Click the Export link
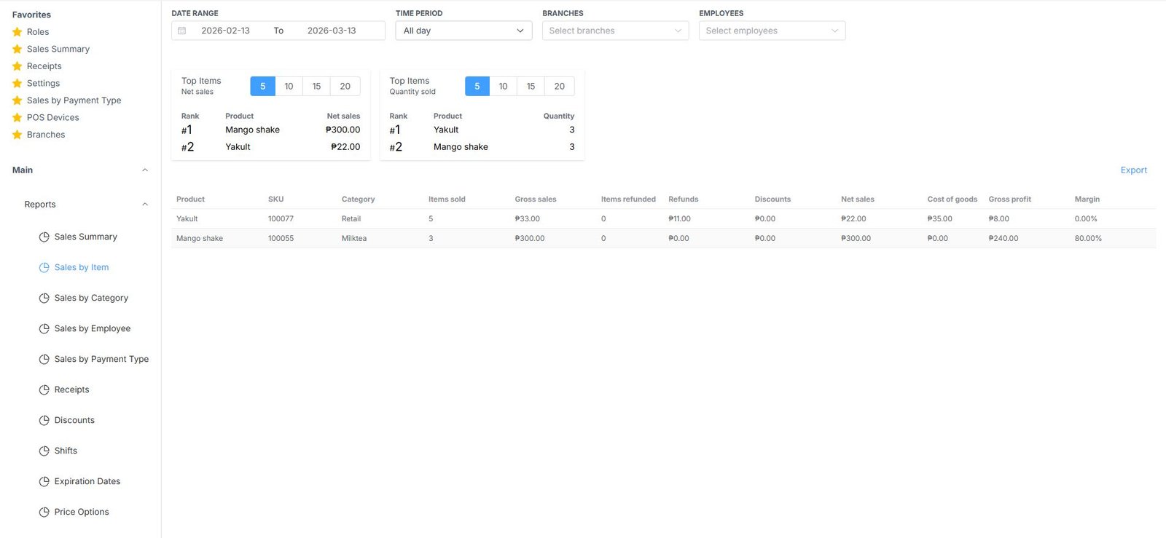The image size is (1166, 538). pyautogui.click(x=1133, y=170)
